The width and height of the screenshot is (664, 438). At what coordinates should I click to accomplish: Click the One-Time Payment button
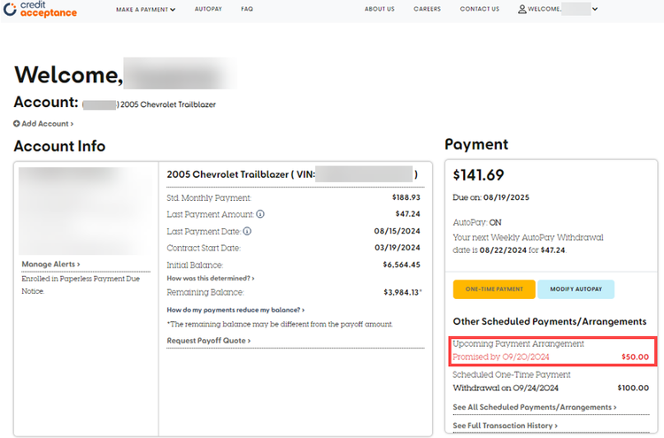pos(494,289)
